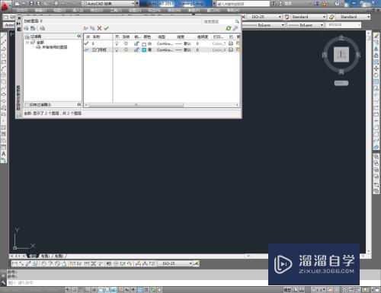Click 东 east on the ViewCube compass
This screenshot has height=293, width=381.
point(358,55)
